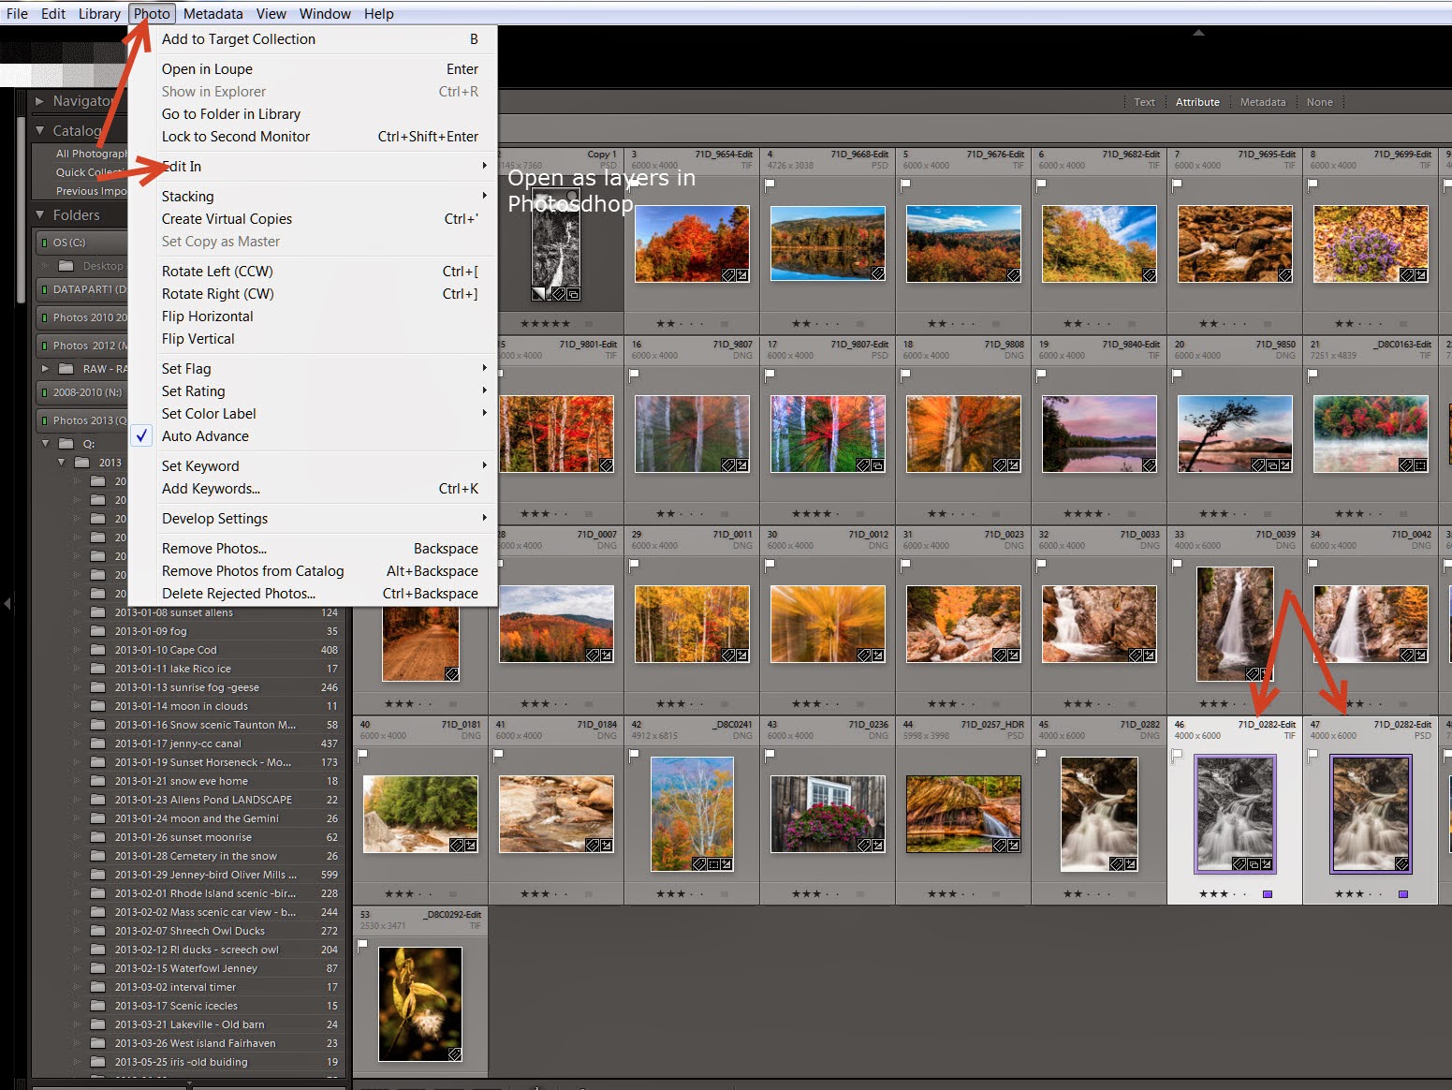Screen dimensions: 1452x1090
Task: Toggle flag on photo 29 71D_0011
Action: coord(634,565)
